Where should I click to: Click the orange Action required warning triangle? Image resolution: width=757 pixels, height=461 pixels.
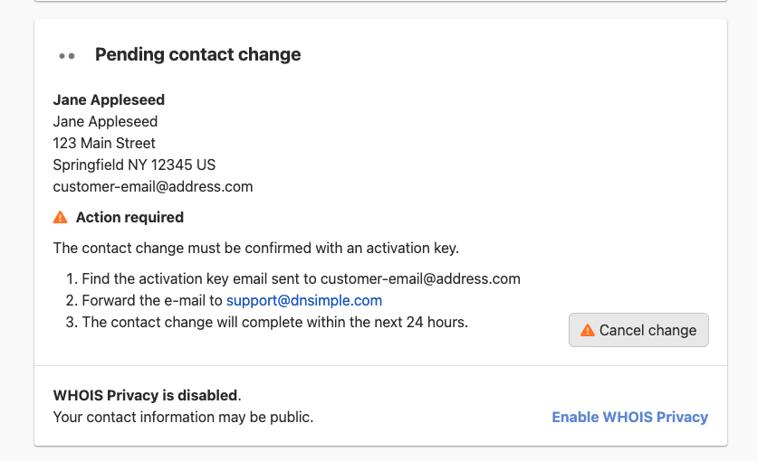tap(61, 217)
